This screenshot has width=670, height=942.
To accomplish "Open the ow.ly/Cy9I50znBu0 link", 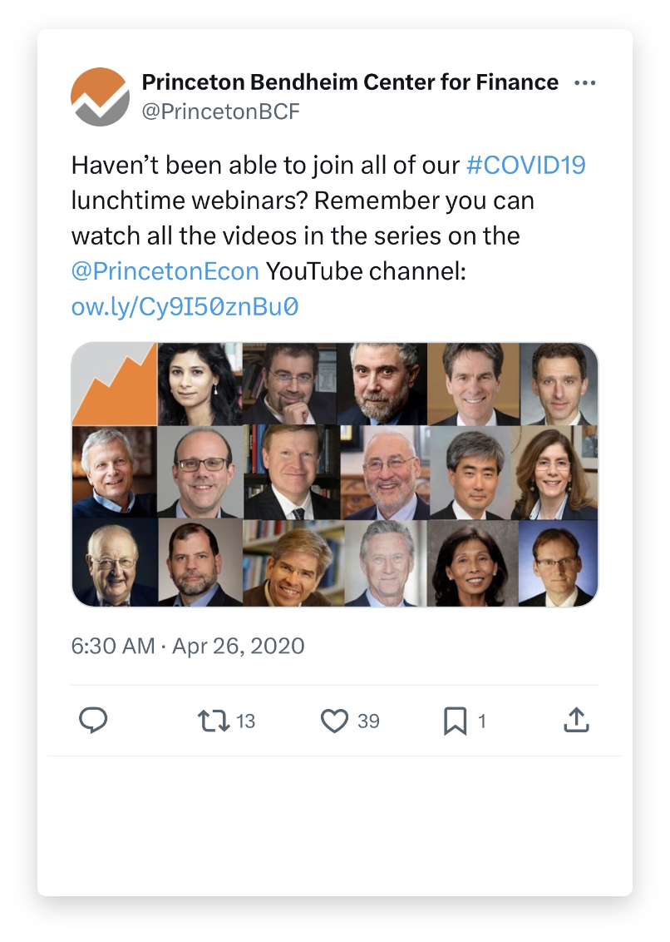I will [185, 306].
